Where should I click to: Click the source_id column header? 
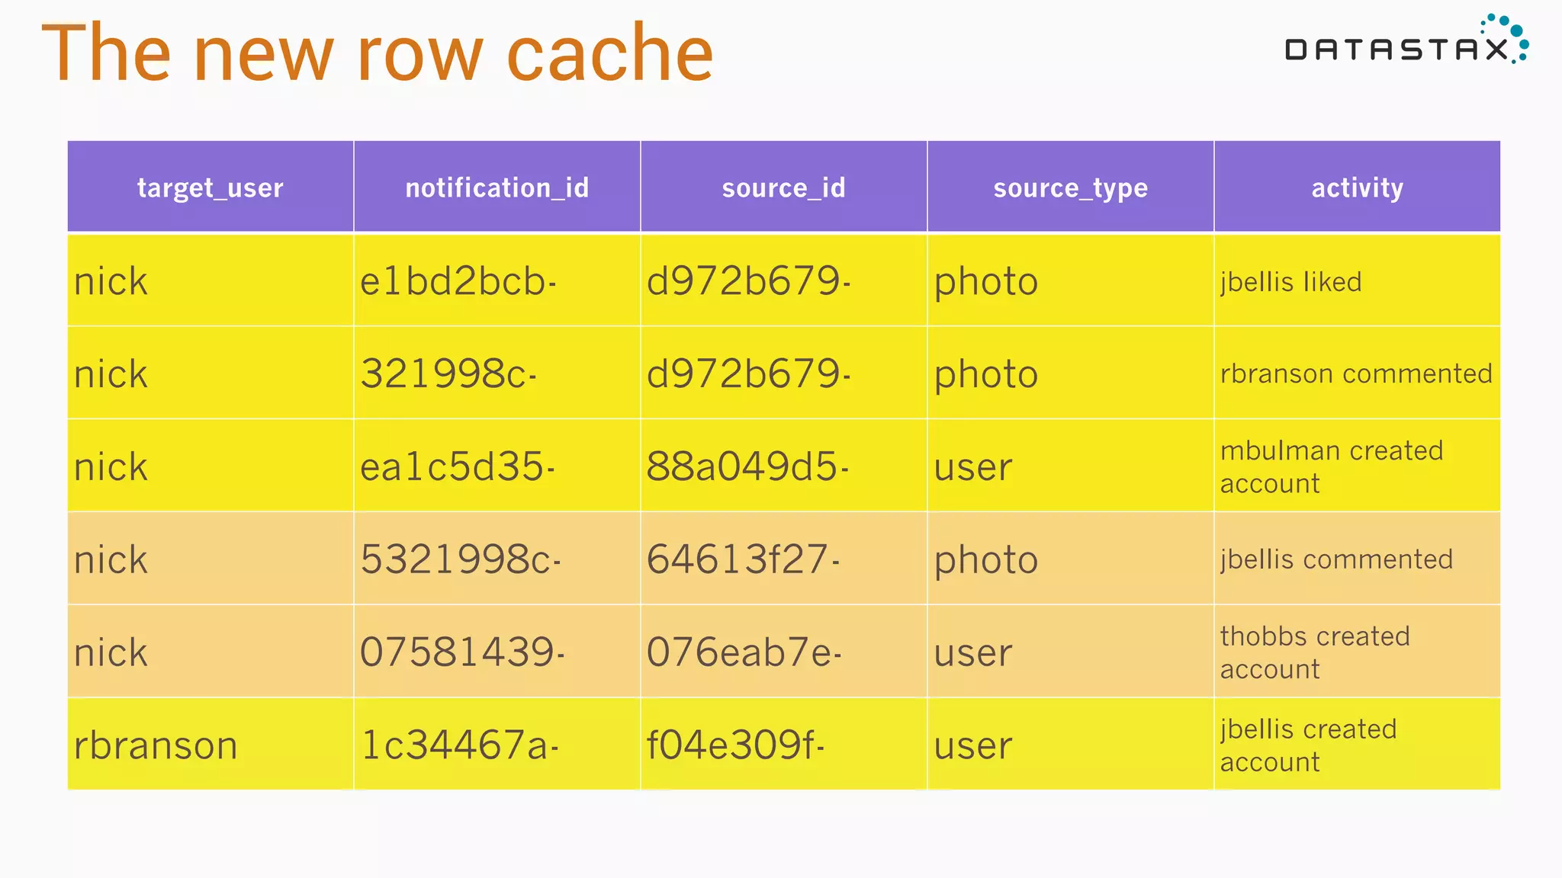coord(784,187)
